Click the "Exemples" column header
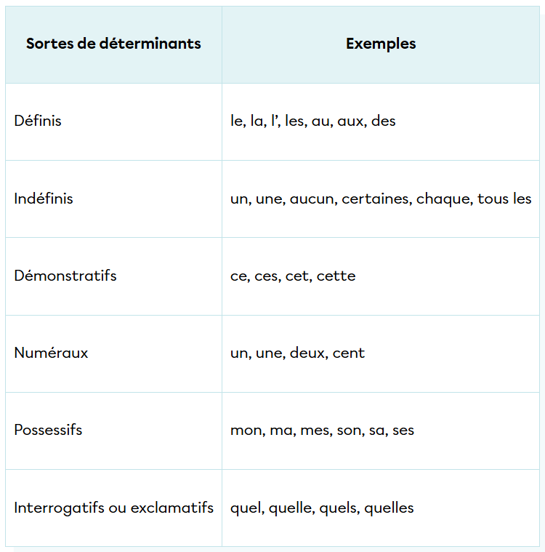The height and width of the screenshot is (552, 545). pos(381,44)
